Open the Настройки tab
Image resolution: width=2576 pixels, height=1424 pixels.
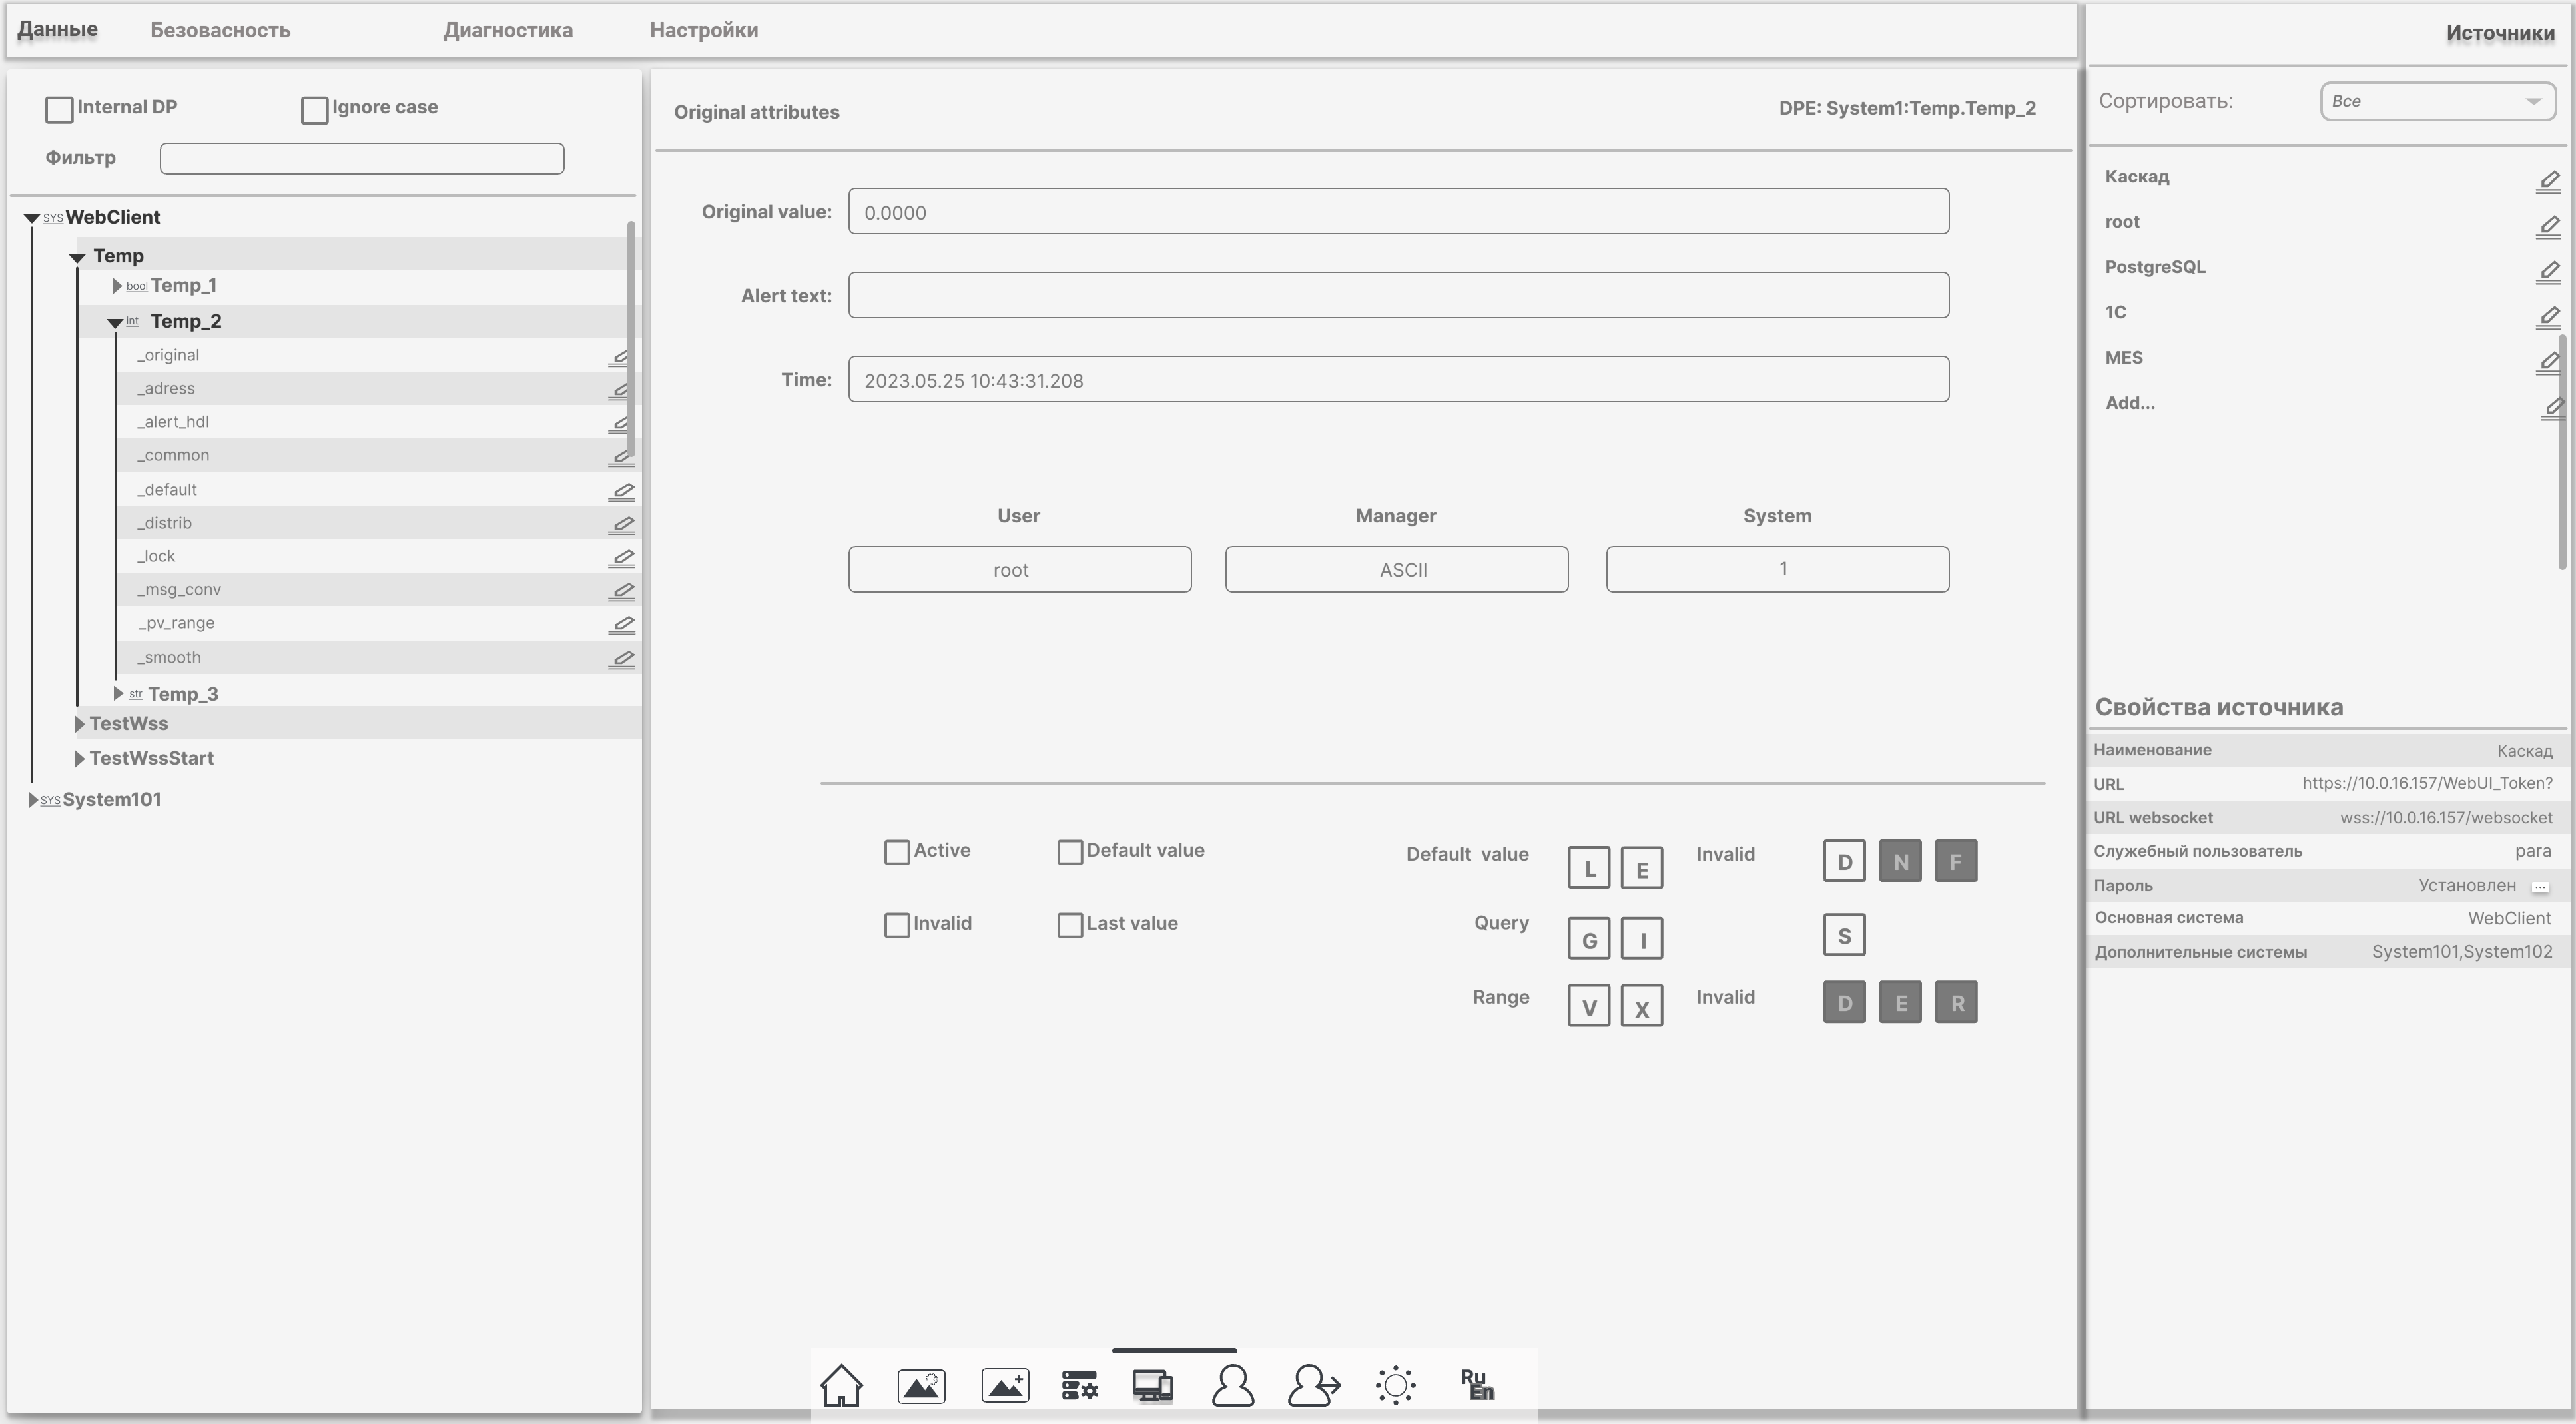704,30
